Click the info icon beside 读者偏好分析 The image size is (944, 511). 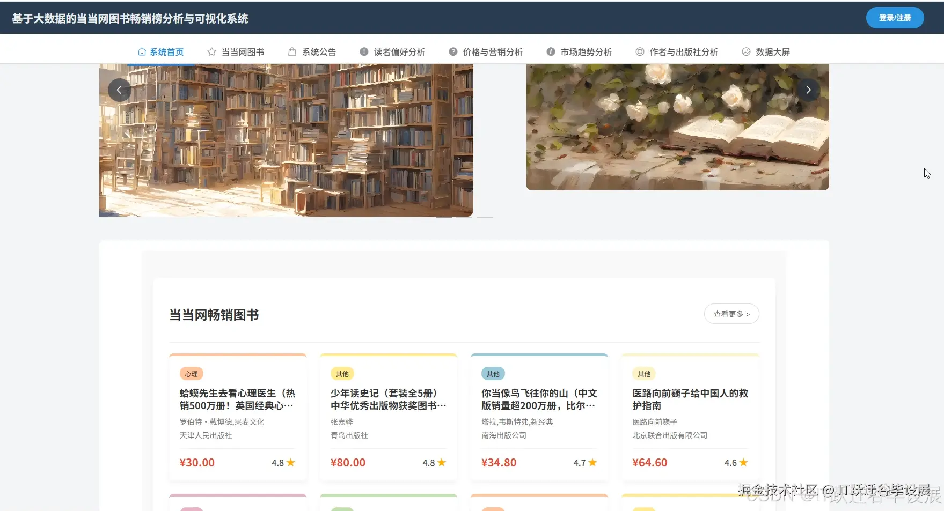point(364,52)
